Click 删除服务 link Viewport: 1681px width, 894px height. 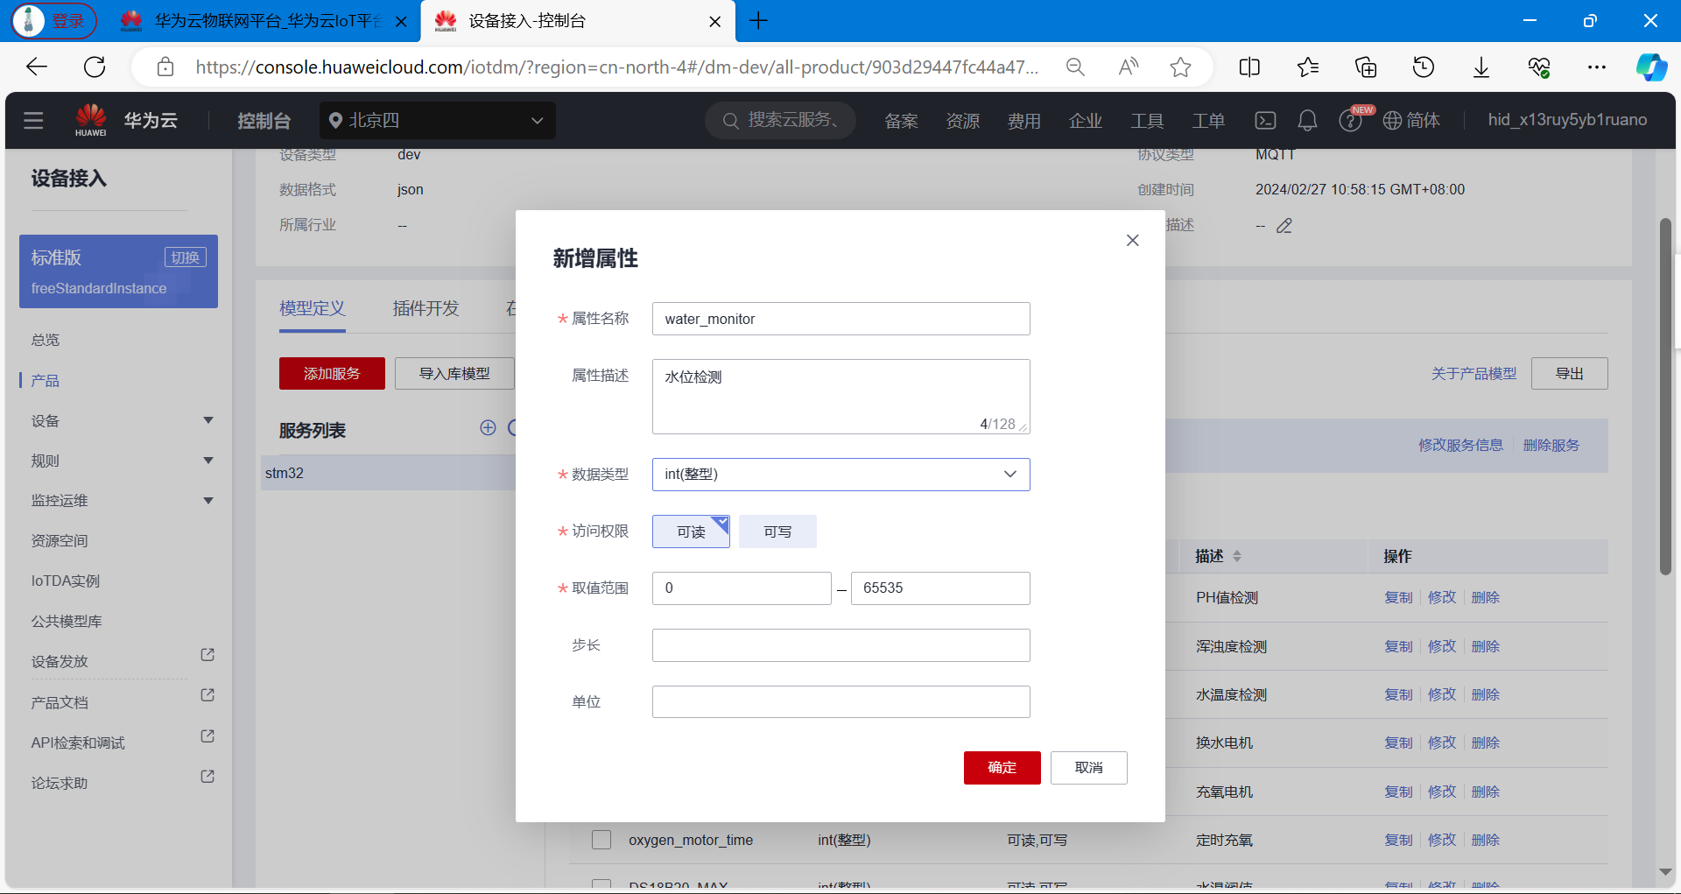(1551, 445)
